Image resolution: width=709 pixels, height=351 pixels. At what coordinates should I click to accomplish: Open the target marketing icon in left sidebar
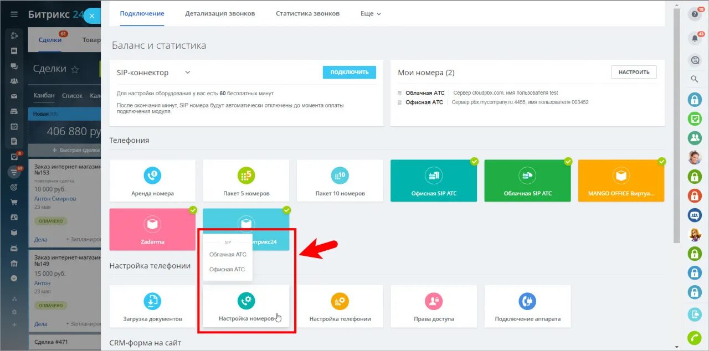(14, 187)
